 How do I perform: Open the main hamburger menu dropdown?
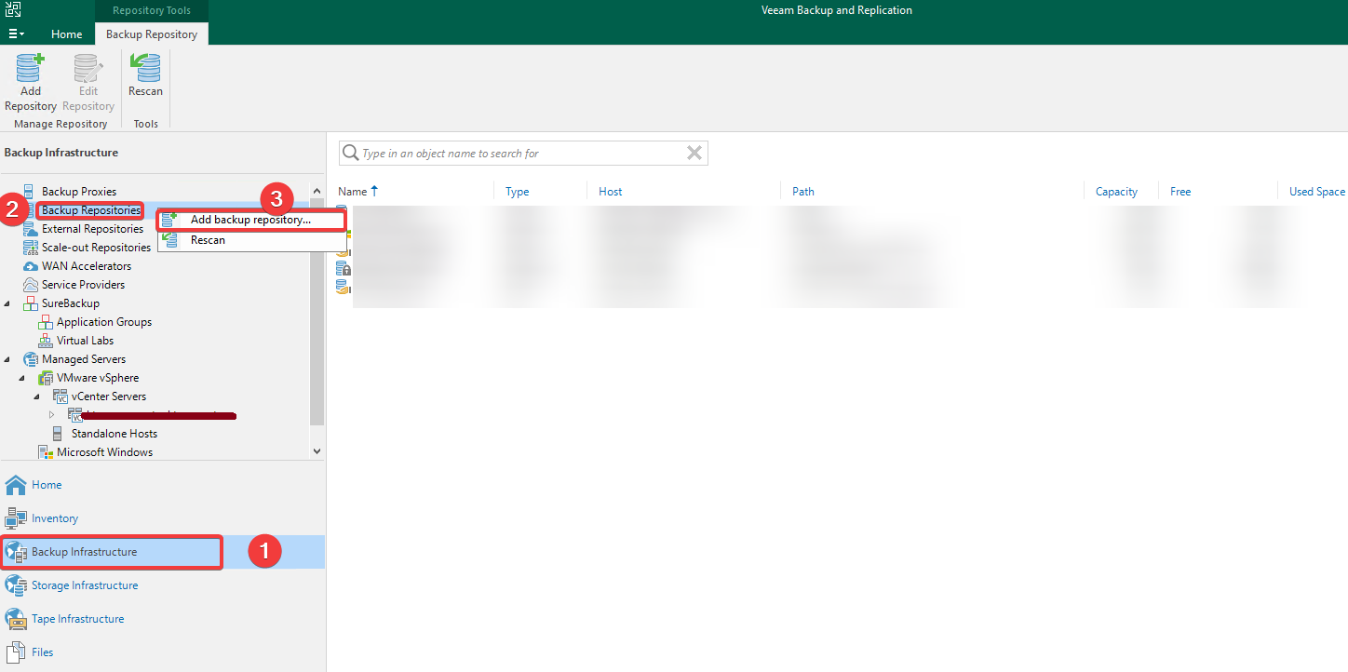(x=17, y=34)
